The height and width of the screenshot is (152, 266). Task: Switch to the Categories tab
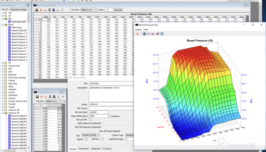(95, 148)
